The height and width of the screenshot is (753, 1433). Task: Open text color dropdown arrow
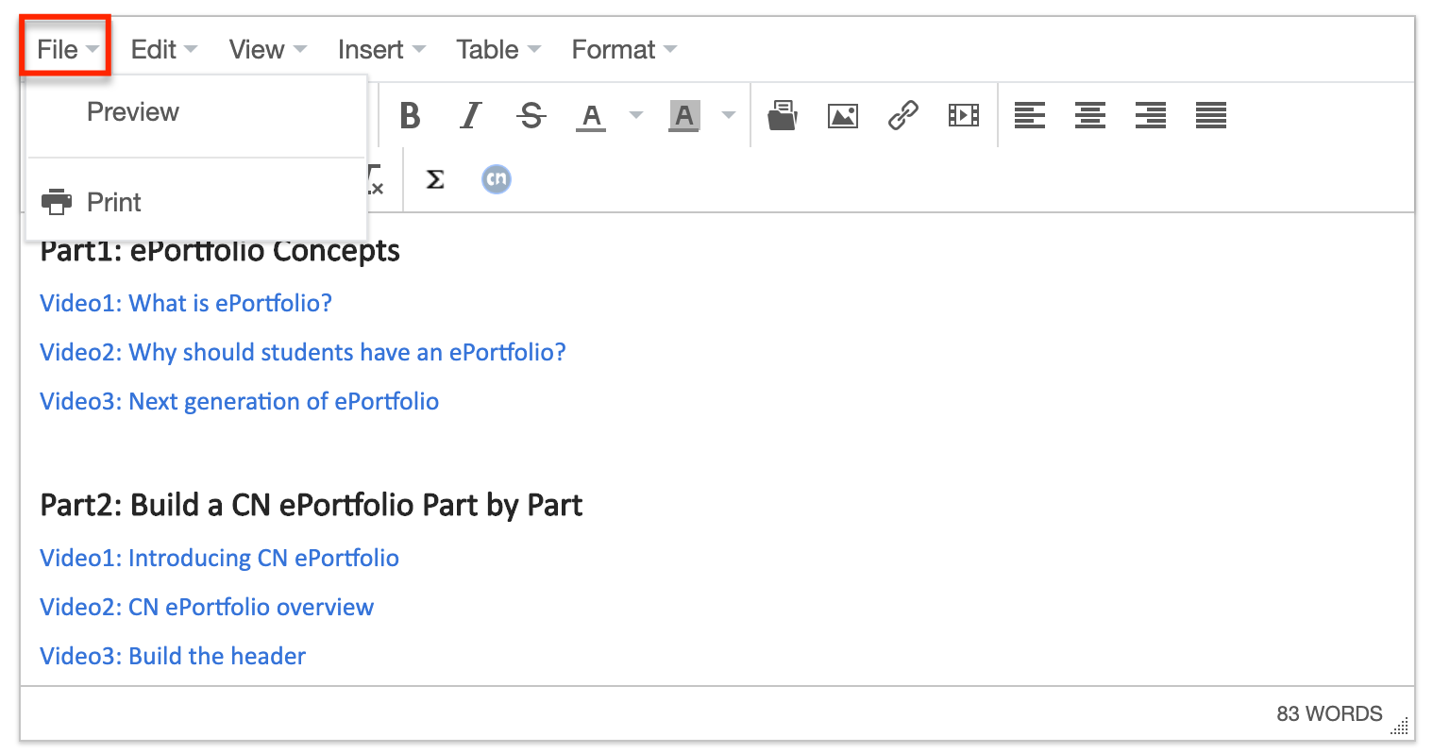636,116
